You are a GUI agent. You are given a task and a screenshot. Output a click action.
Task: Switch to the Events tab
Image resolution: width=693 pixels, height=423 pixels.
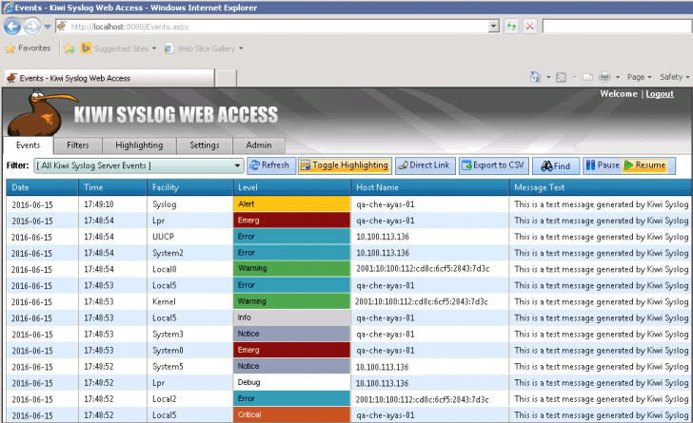coord(29,145)
